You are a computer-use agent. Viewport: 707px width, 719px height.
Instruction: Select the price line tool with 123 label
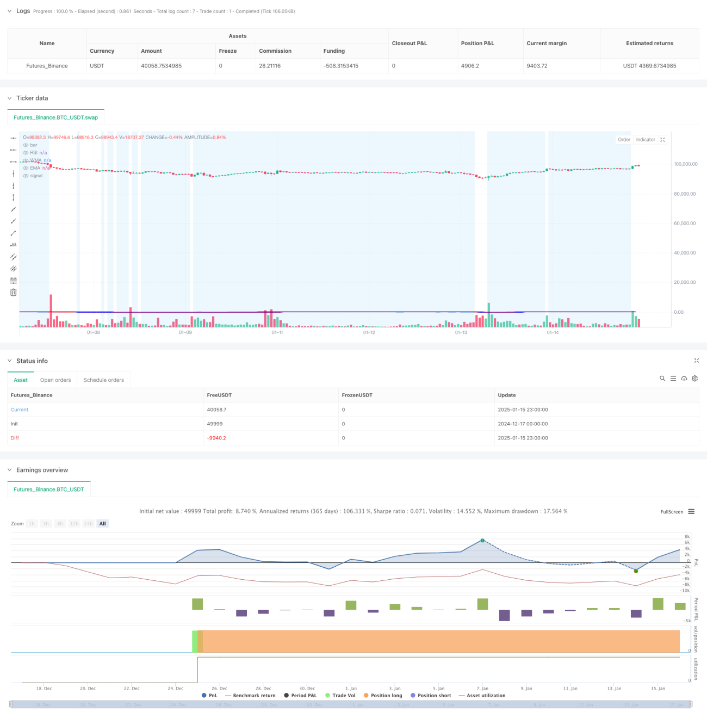coord(14,245)
